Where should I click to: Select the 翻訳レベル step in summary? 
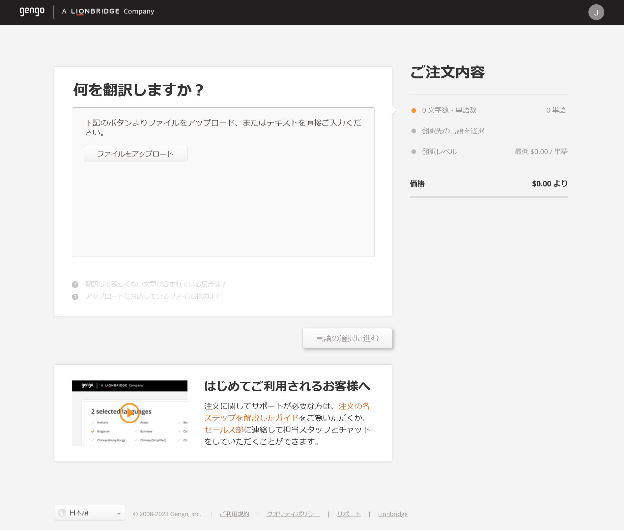click(x=439, y=152)
